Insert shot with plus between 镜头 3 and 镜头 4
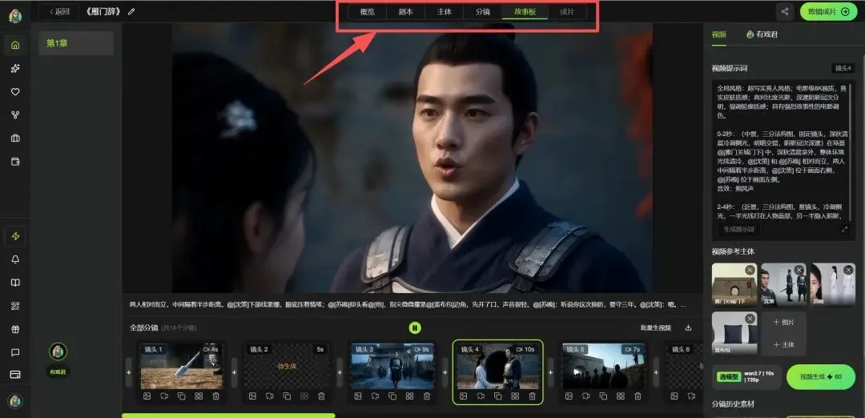This screenshot has width=865, height=418. (x=445, y=372)
